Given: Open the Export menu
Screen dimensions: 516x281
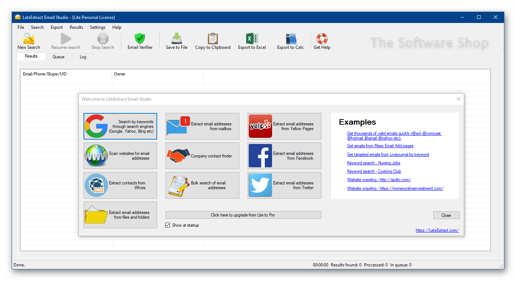Looking at the screenshot, I should (57, 27).
